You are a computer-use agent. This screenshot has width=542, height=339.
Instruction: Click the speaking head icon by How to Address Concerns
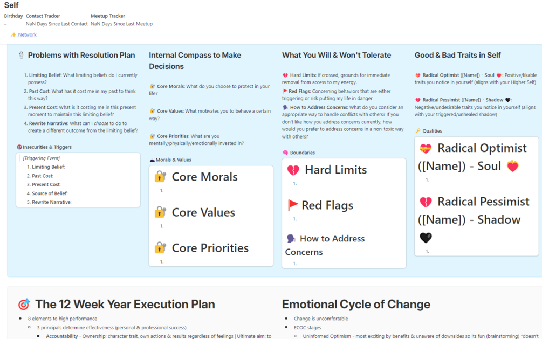pos(291,239)
